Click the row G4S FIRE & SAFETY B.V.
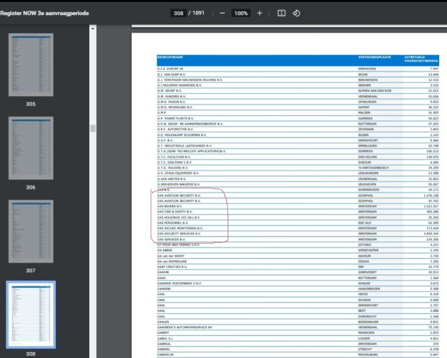This screenshot has height=358, width=447. click(298, 212)
